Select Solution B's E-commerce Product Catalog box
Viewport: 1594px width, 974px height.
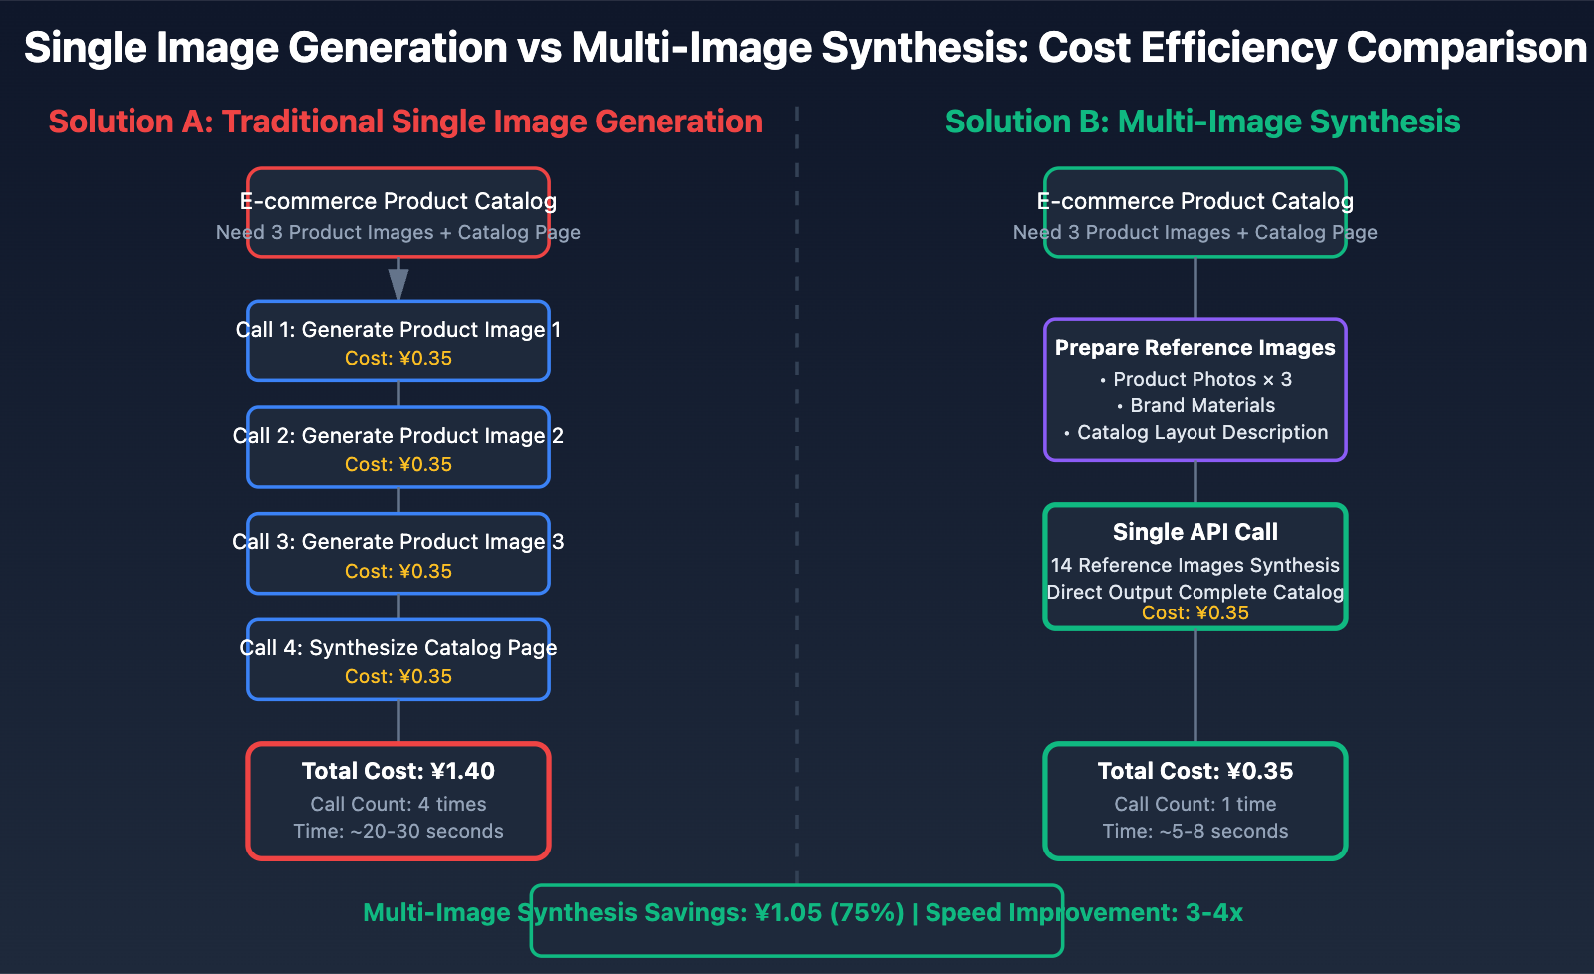click(1195, 213)
